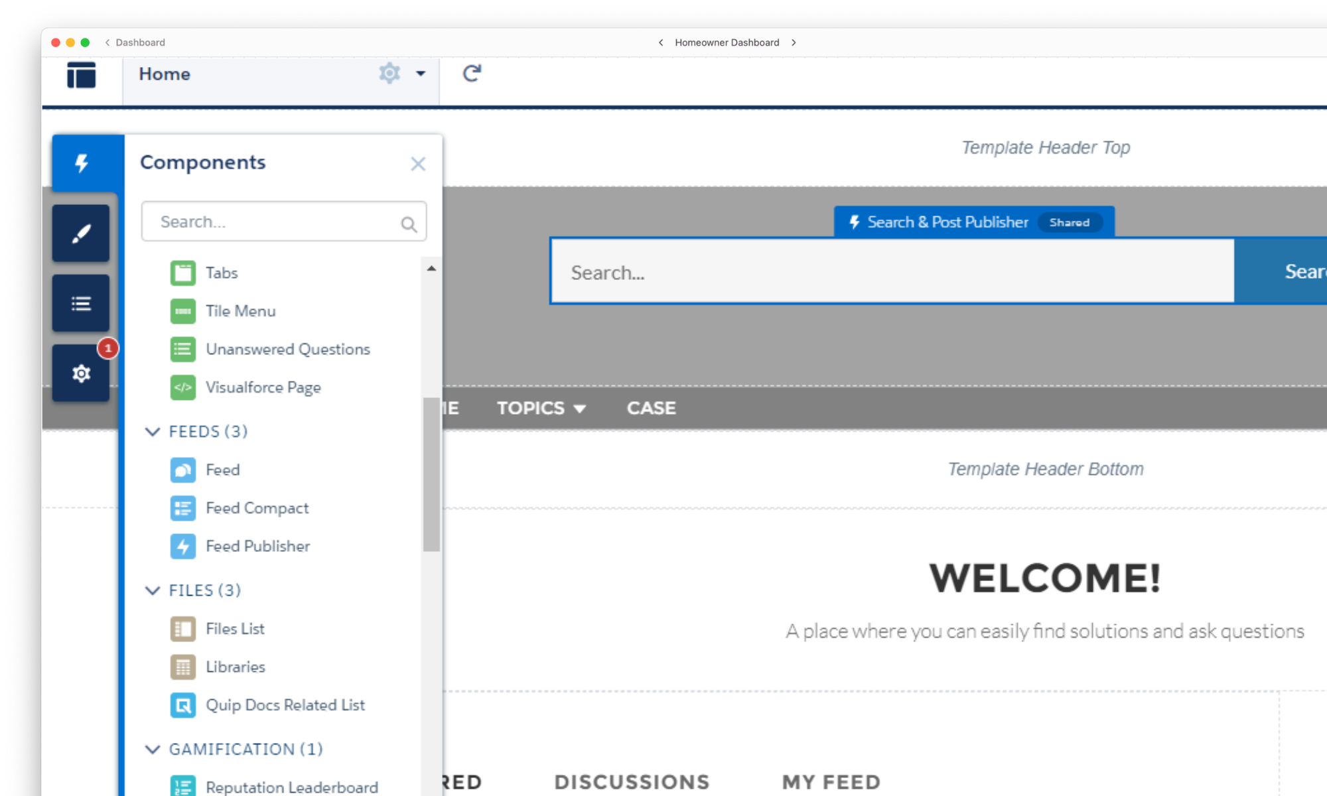1327x796 pixels.
Task: Select the Theme brush icon in sidebar
Action: pyautogui.click(x=81, y=233)
